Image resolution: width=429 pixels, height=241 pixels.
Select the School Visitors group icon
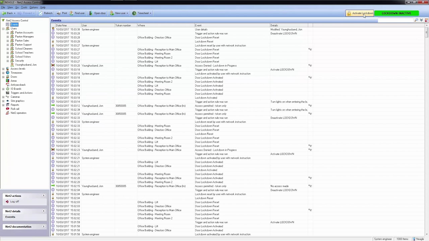pos(12,57)
